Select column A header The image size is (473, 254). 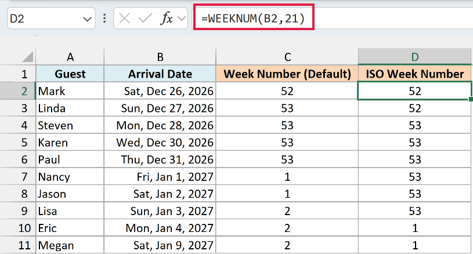70,57
